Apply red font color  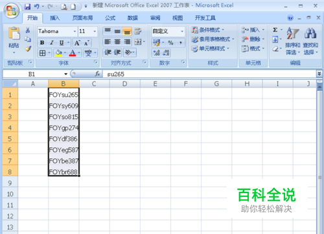coord(73,53)
